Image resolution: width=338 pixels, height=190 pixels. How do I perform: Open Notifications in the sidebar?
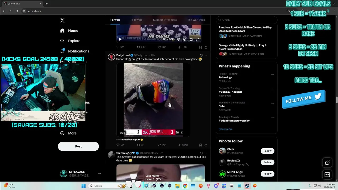tap(74, 51)
